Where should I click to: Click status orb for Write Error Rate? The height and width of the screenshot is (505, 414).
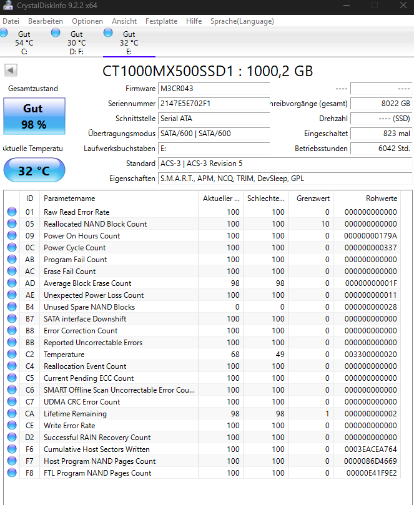[12, 425]
